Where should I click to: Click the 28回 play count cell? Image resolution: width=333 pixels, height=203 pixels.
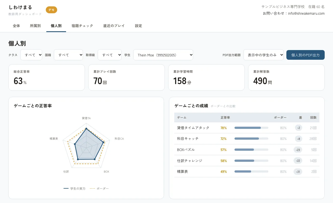[313, 139]
